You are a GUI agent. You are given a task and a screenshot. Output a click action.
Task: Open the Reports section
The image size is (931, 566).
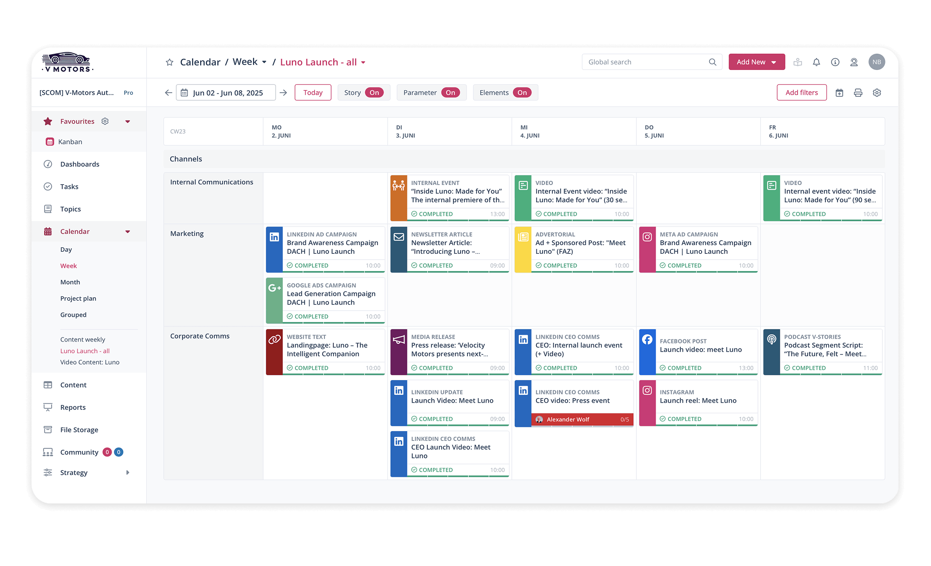73,407
